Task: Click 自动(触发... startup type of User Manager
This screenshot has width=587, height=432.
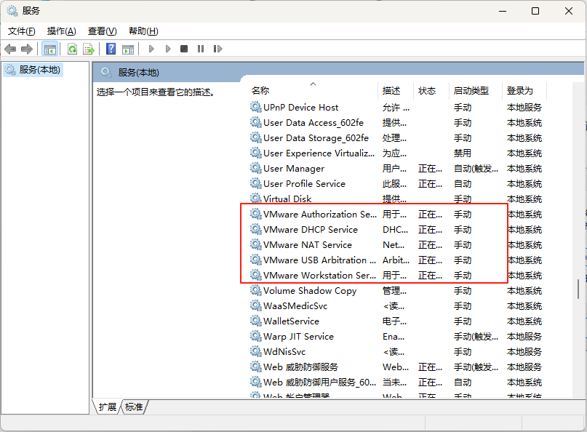Action: pyautogui.click(x=476, y=169)
